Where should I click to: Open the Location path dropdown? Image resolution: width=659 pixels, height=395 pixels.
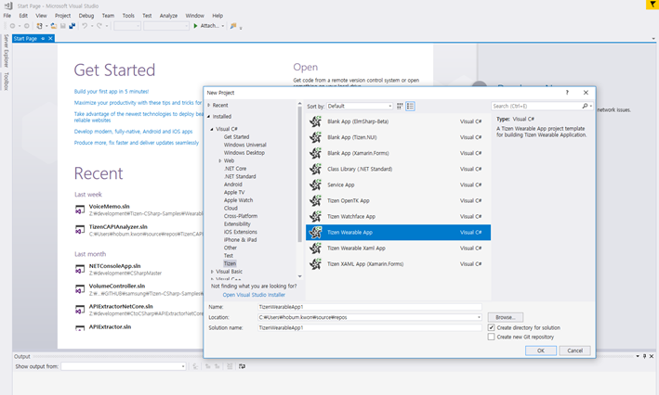click(x=479, y=317)
